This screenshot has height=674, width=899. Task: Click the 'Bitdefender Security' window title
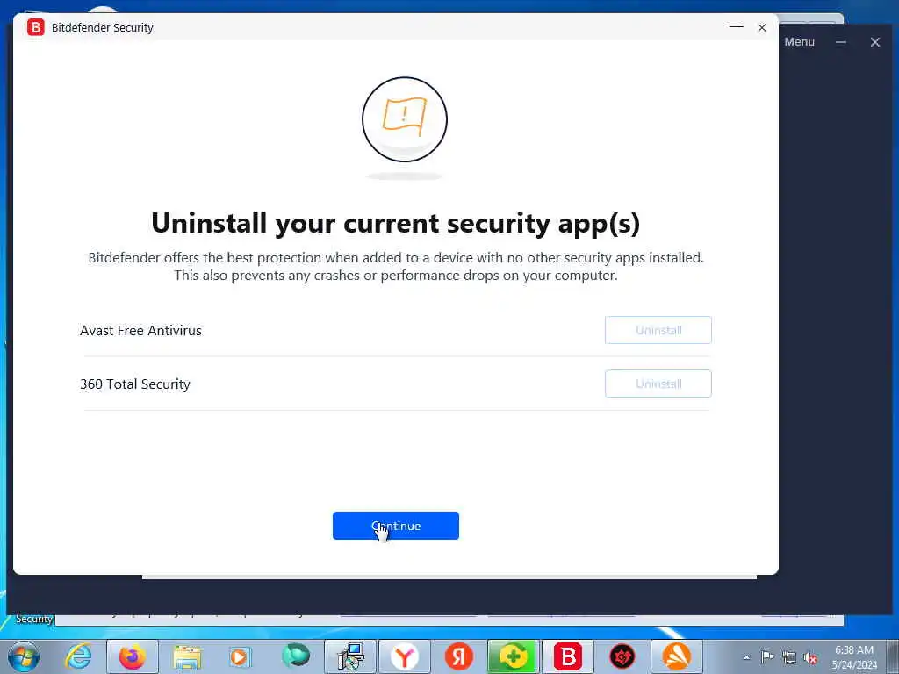pyautogui.click(x=102, y=27)
